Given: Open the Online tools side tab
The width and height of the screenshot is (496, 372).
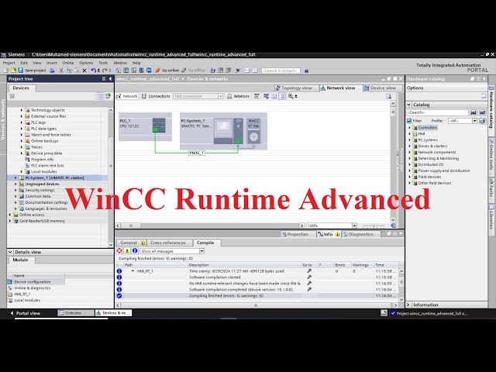Looking at the screenshot, I should point(491,153).
